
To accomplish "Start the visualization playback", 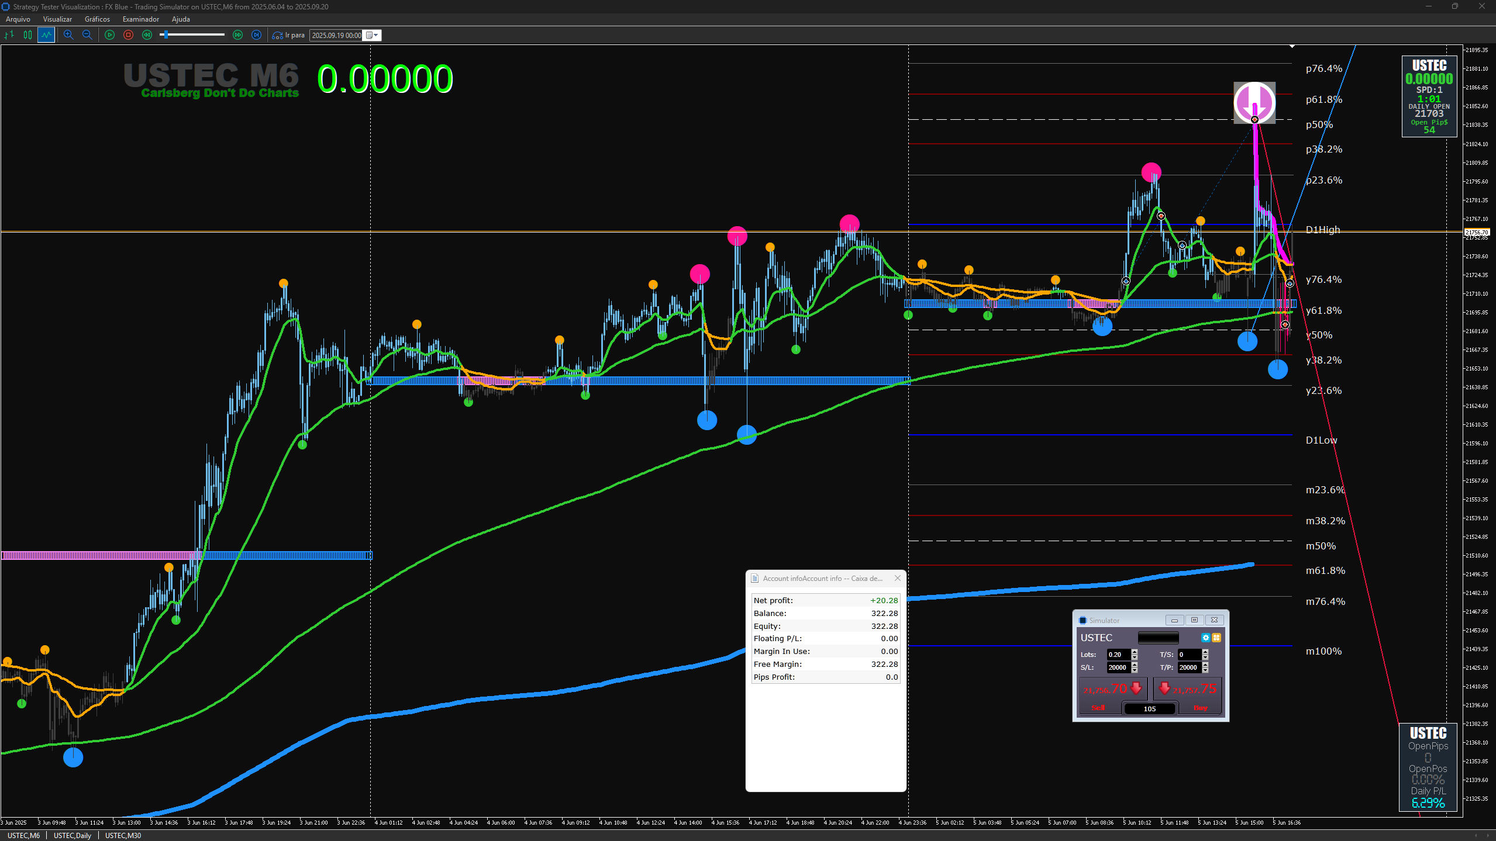I will click(109, 35).
